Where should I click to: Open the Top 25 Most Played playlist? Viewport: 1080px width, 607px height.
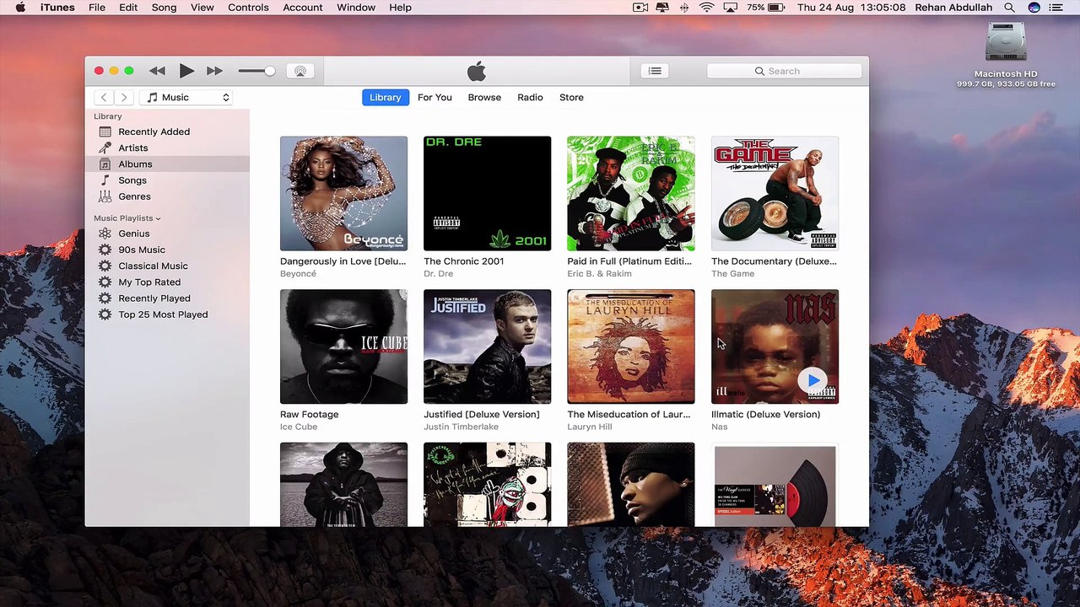point(167,314)
